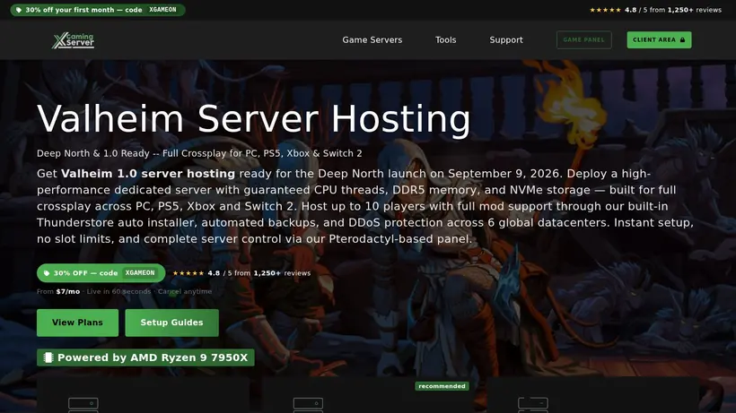The image size is (736, 413).
Task: Open the Support menu
Action: [506, 40]
